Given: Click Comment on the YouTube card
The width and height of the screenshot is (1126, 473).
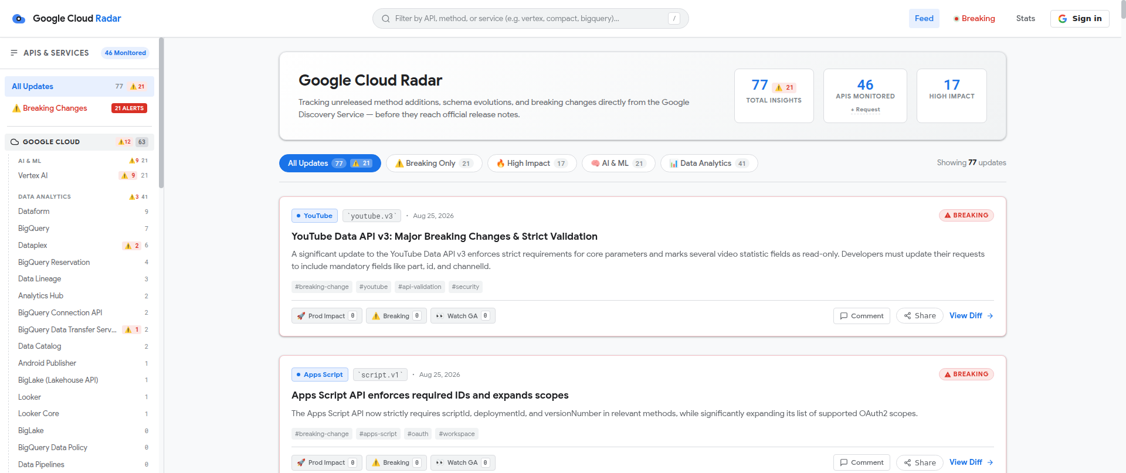Looking at the screenshot, I should pyautogui.click(x=862, y=316).
